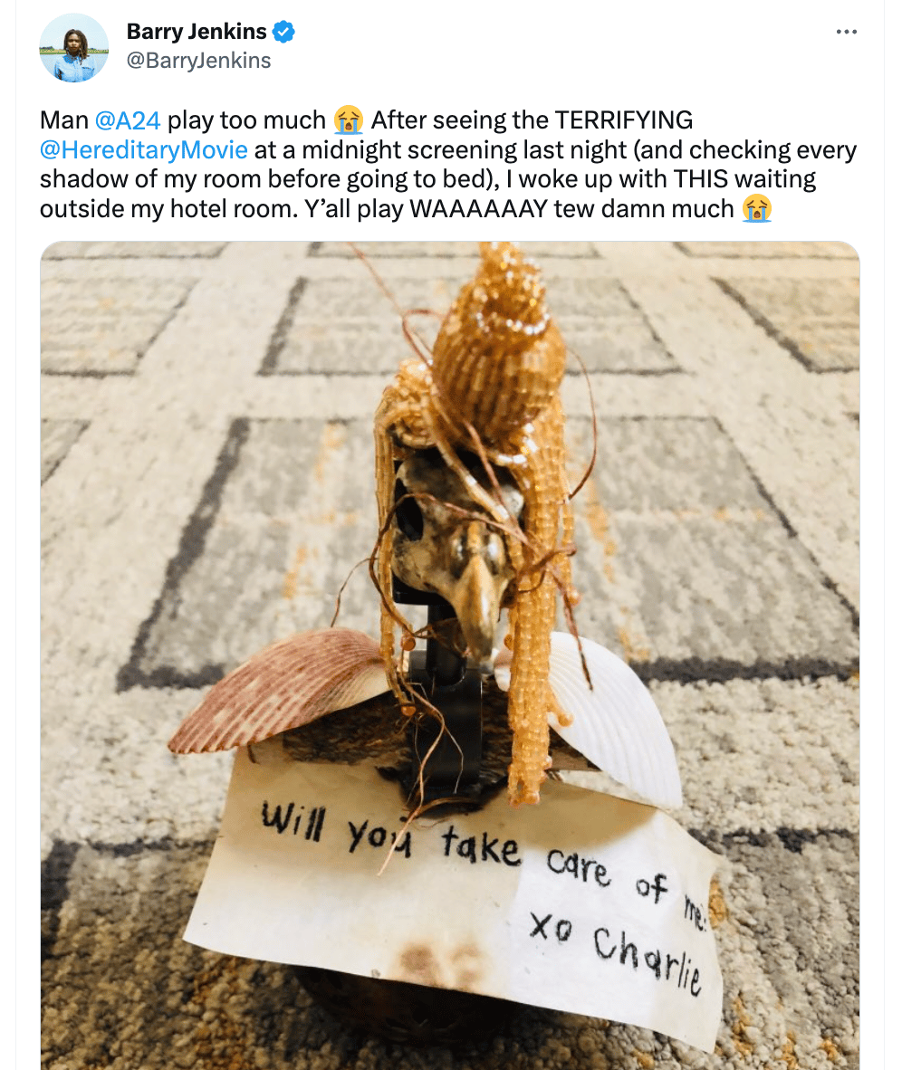This screenshot has height=1070, width=902.
Task: Click the @BarryJenkins handle text
Action: point(198,61)
